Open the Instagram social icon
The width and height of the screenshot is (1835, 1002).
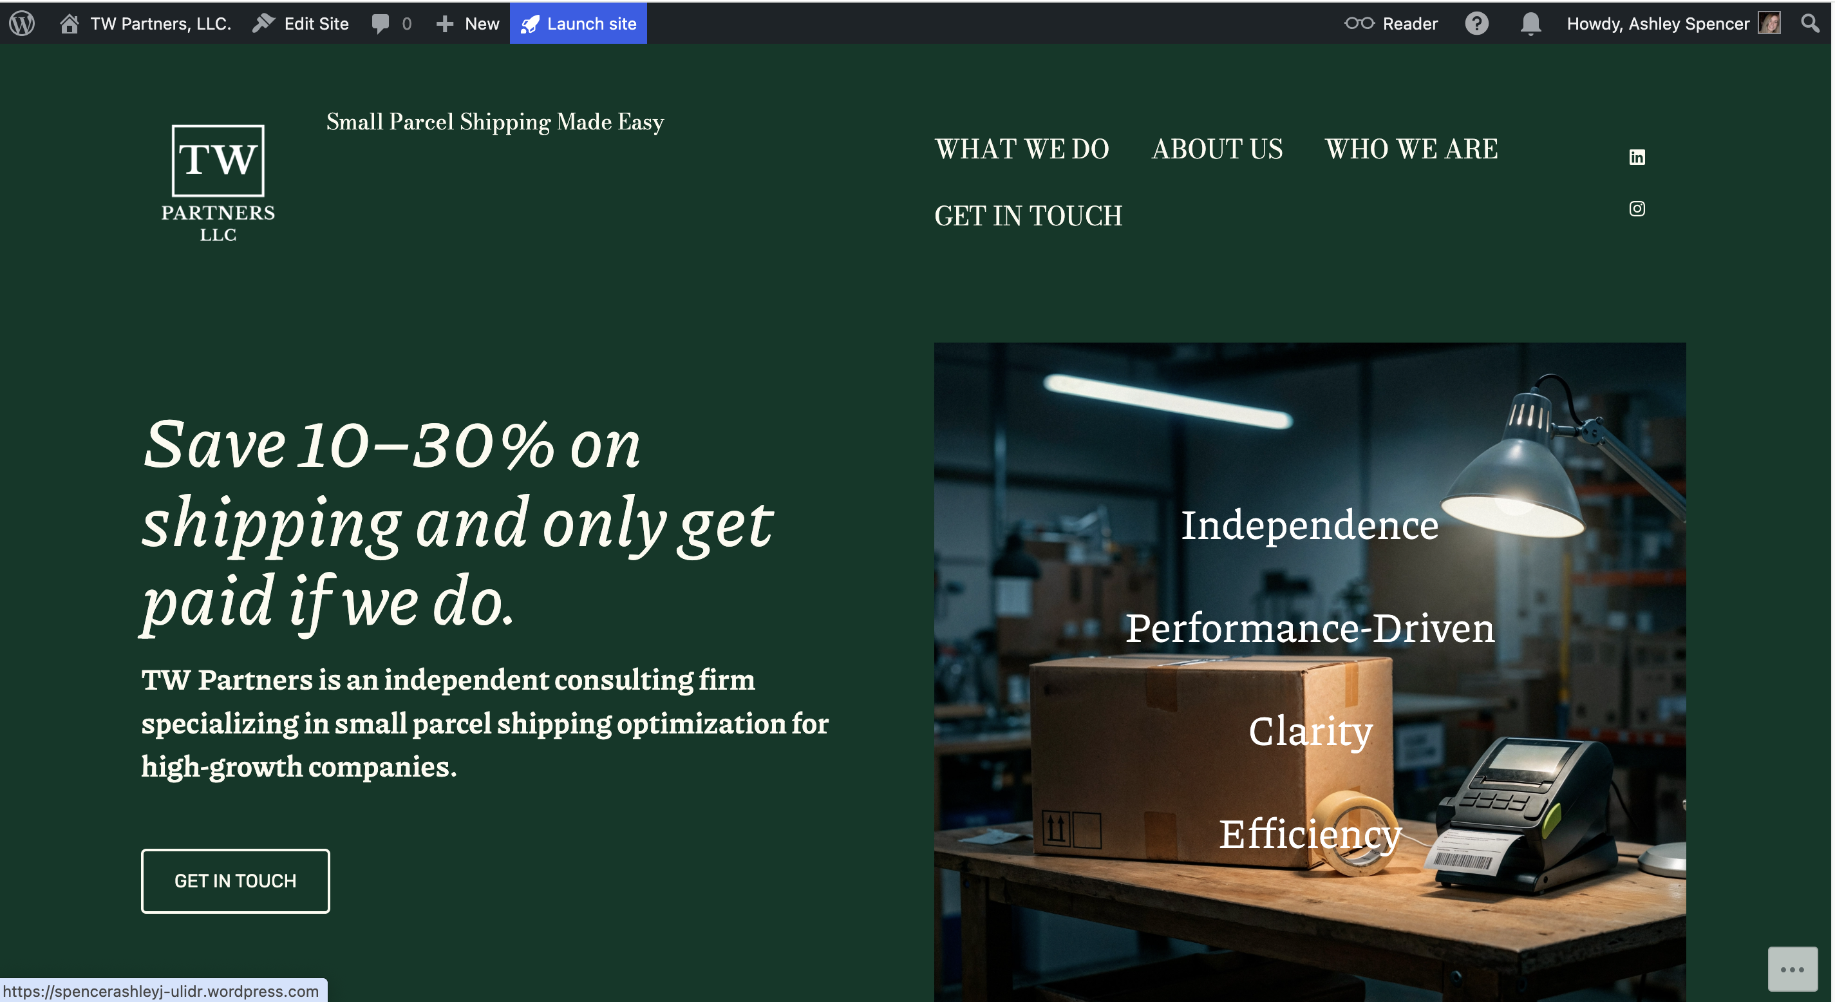point(1637,208)
